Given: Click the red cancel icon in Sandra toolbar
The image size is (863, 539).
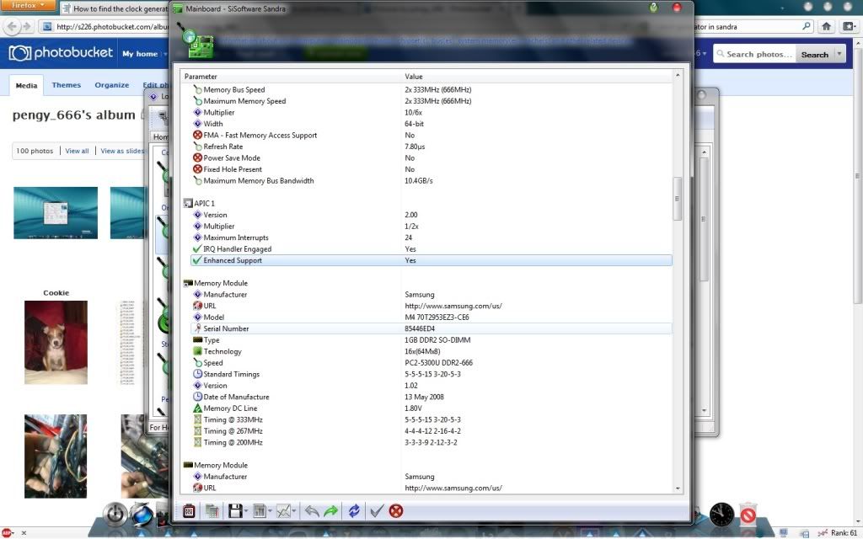Looking at the screenshot, I should (395, 511).
